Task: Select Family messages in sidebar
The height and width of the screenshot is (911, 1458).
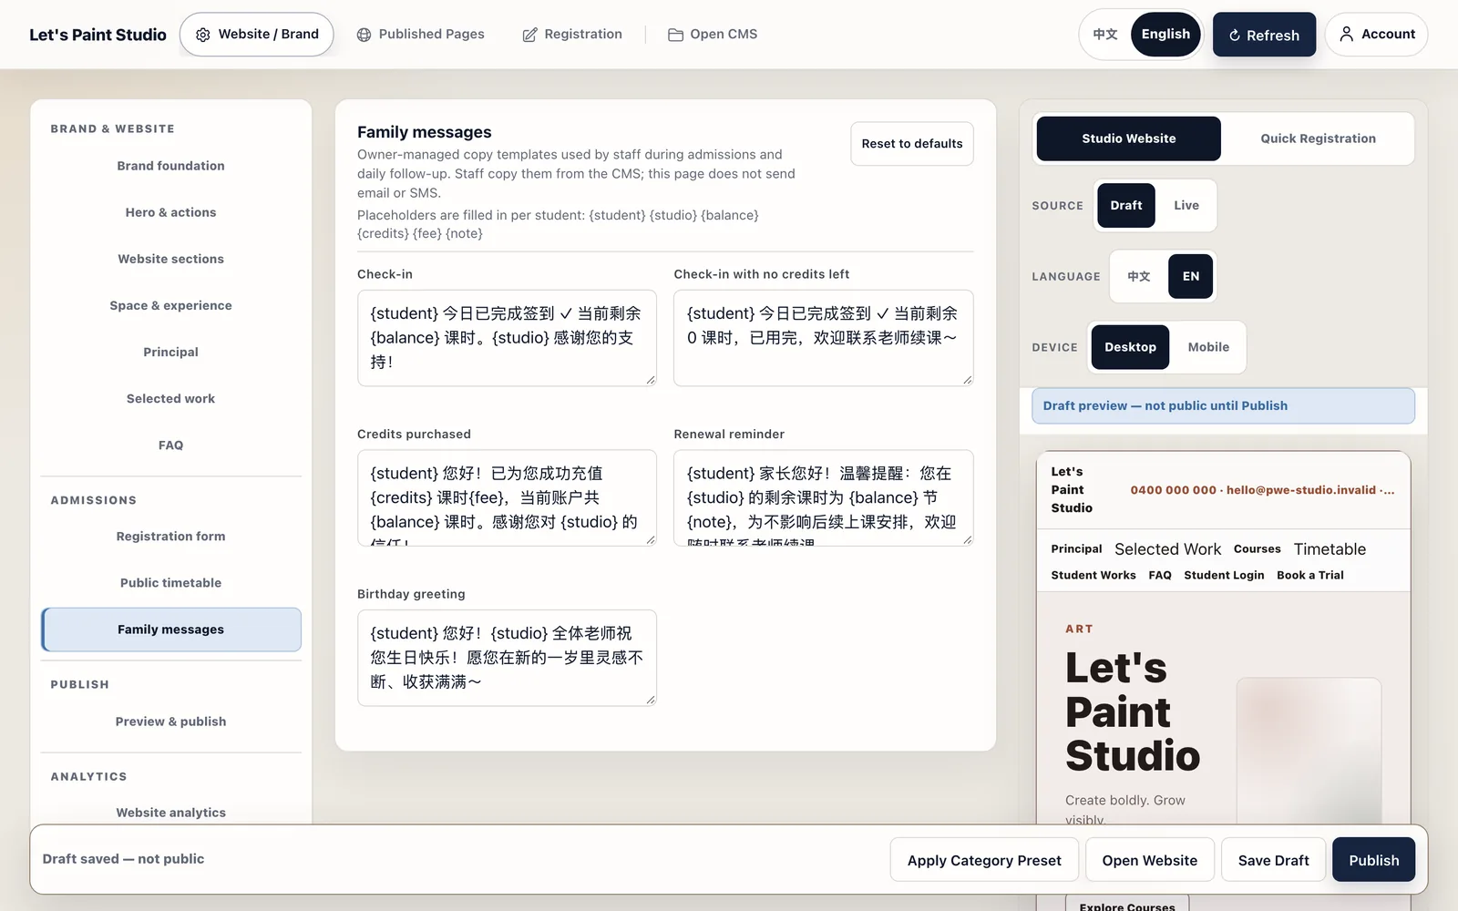Action: [x=170, y=630]
